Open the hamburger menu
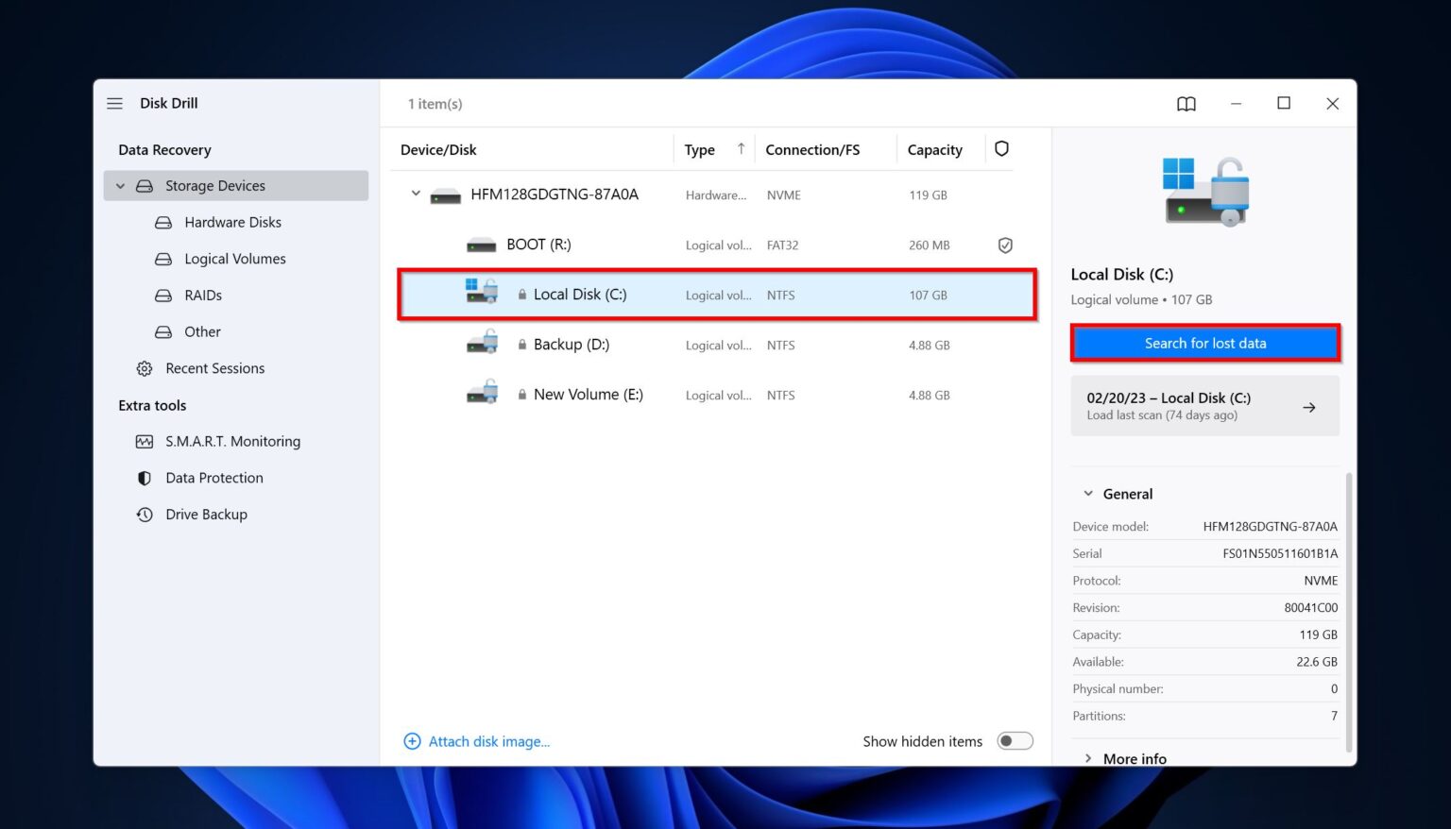Screen dimensions: 1451x829 pyautogui.click(x=114, y=103)
